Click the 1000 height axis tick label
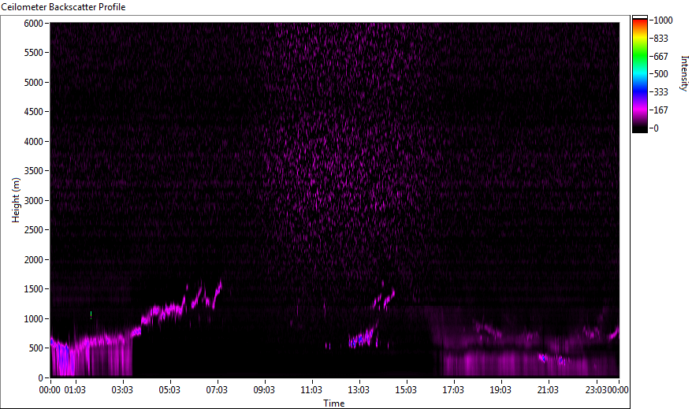 pos(34,319)
